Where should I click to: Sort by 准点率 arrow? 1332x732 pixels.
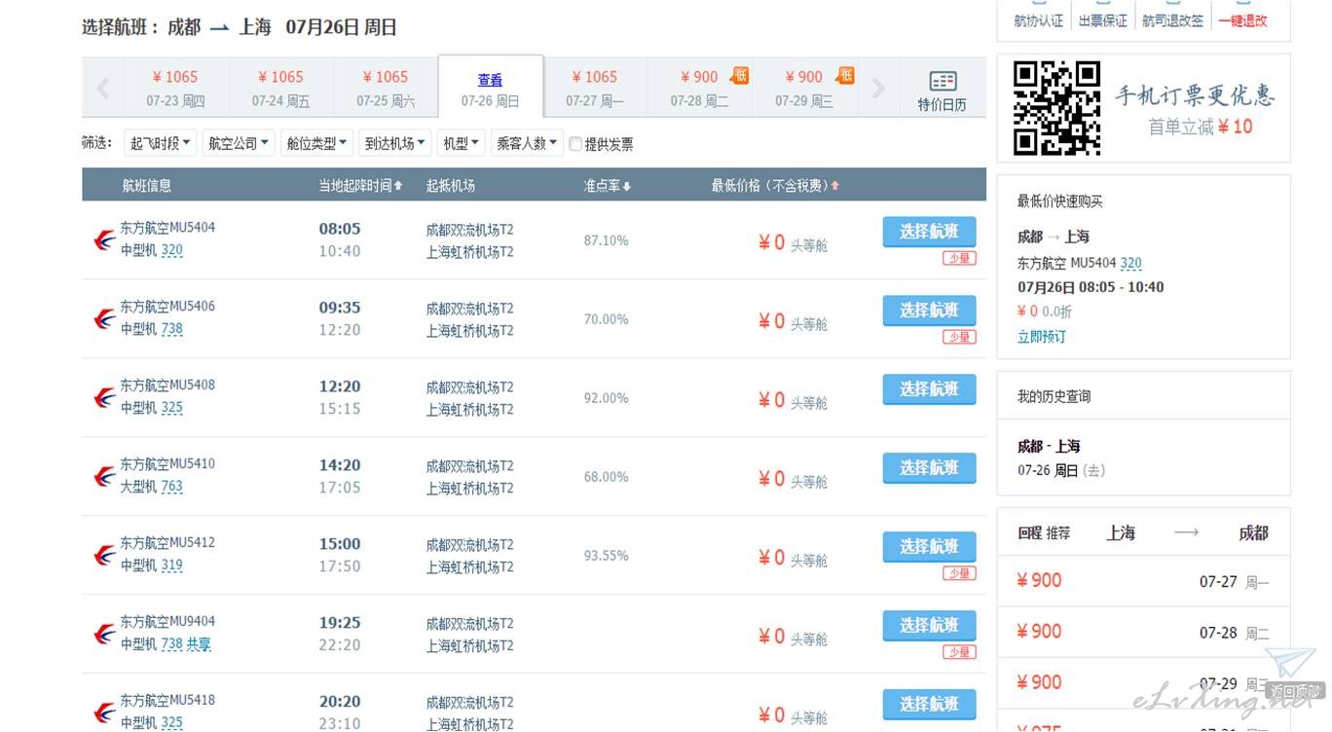[627, 186]
